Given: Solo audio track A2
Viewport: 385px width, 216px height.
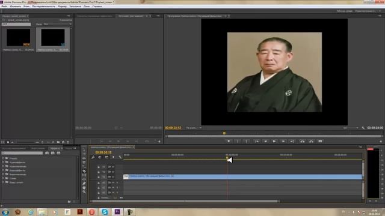Looking at the screenshot, I should [x=117, y=188].
